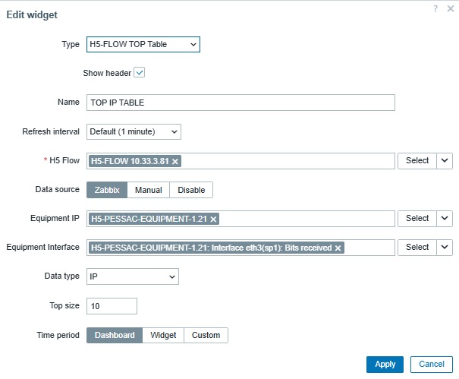Screen dimensions: 459x379
Task: Set Data source to Manual
Action: click(148, 190)
